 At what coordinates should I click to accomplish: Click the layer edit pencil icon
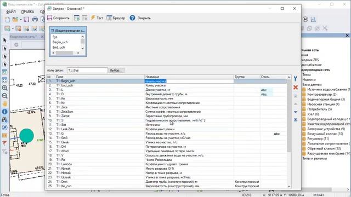pyautogui.click(x=35, y=28)
